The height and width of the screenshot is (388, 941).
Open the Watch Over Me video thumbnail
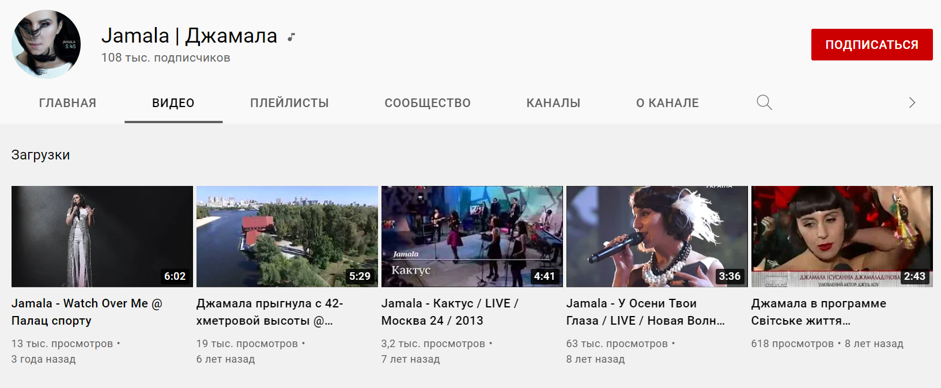tap(102, 237)
